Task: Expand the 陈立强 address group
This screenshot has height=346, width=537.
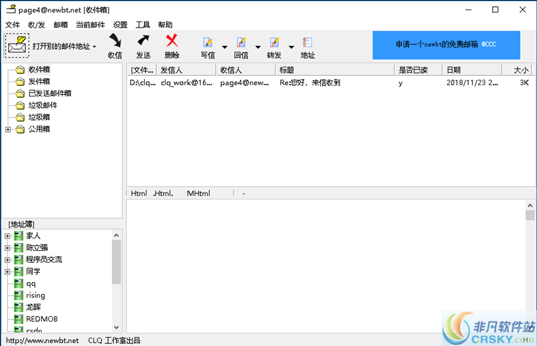Action: point(8,248)
